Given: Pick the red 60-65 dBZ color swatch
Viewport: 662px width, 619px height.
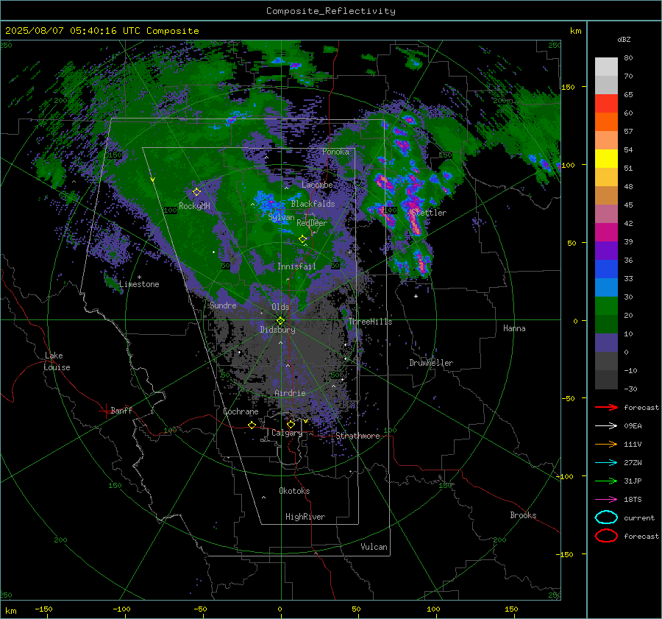Looking at the screenshot, I should pos(606,104).
